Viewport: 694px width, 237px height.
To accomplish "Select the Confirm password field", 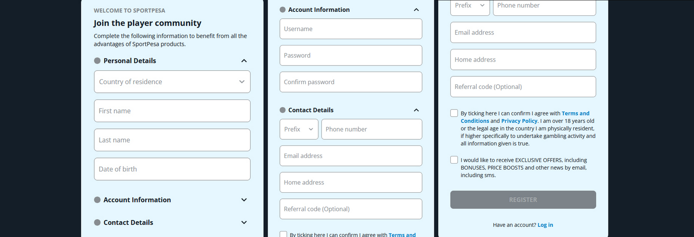I will [x=351, y=82].
